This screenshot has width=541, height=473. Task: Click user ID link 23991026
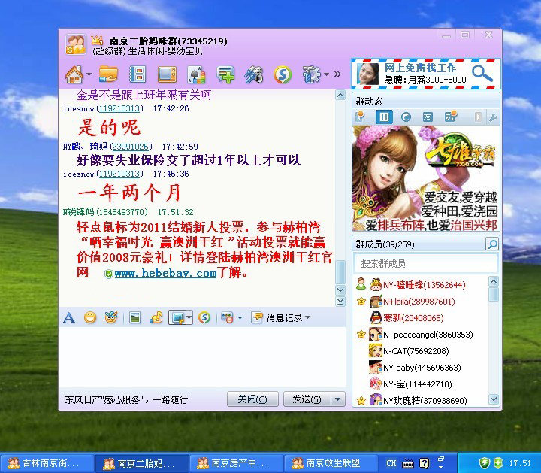pos(131,147)
